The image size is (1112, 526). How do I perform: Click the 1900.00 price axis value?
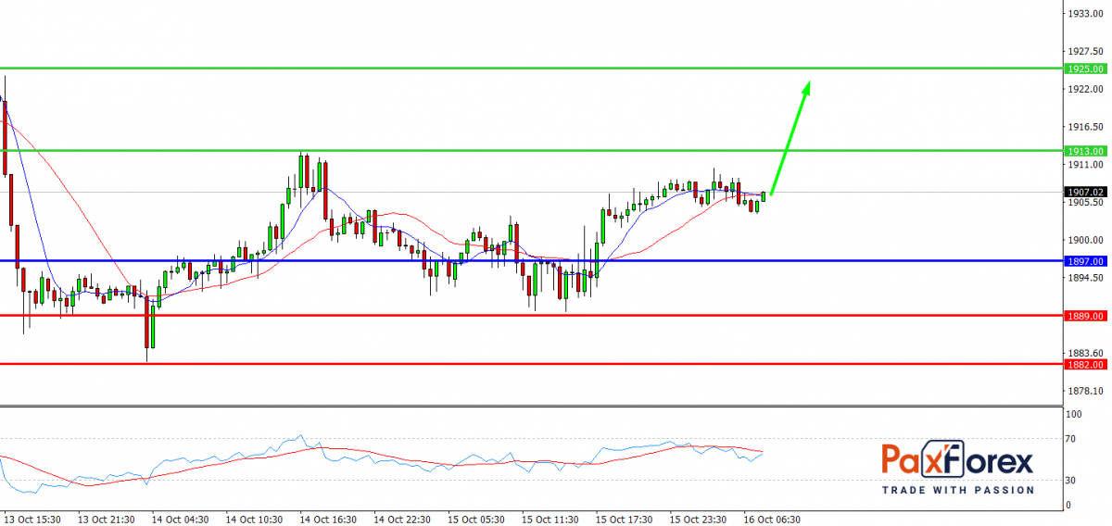point(1083,240)
